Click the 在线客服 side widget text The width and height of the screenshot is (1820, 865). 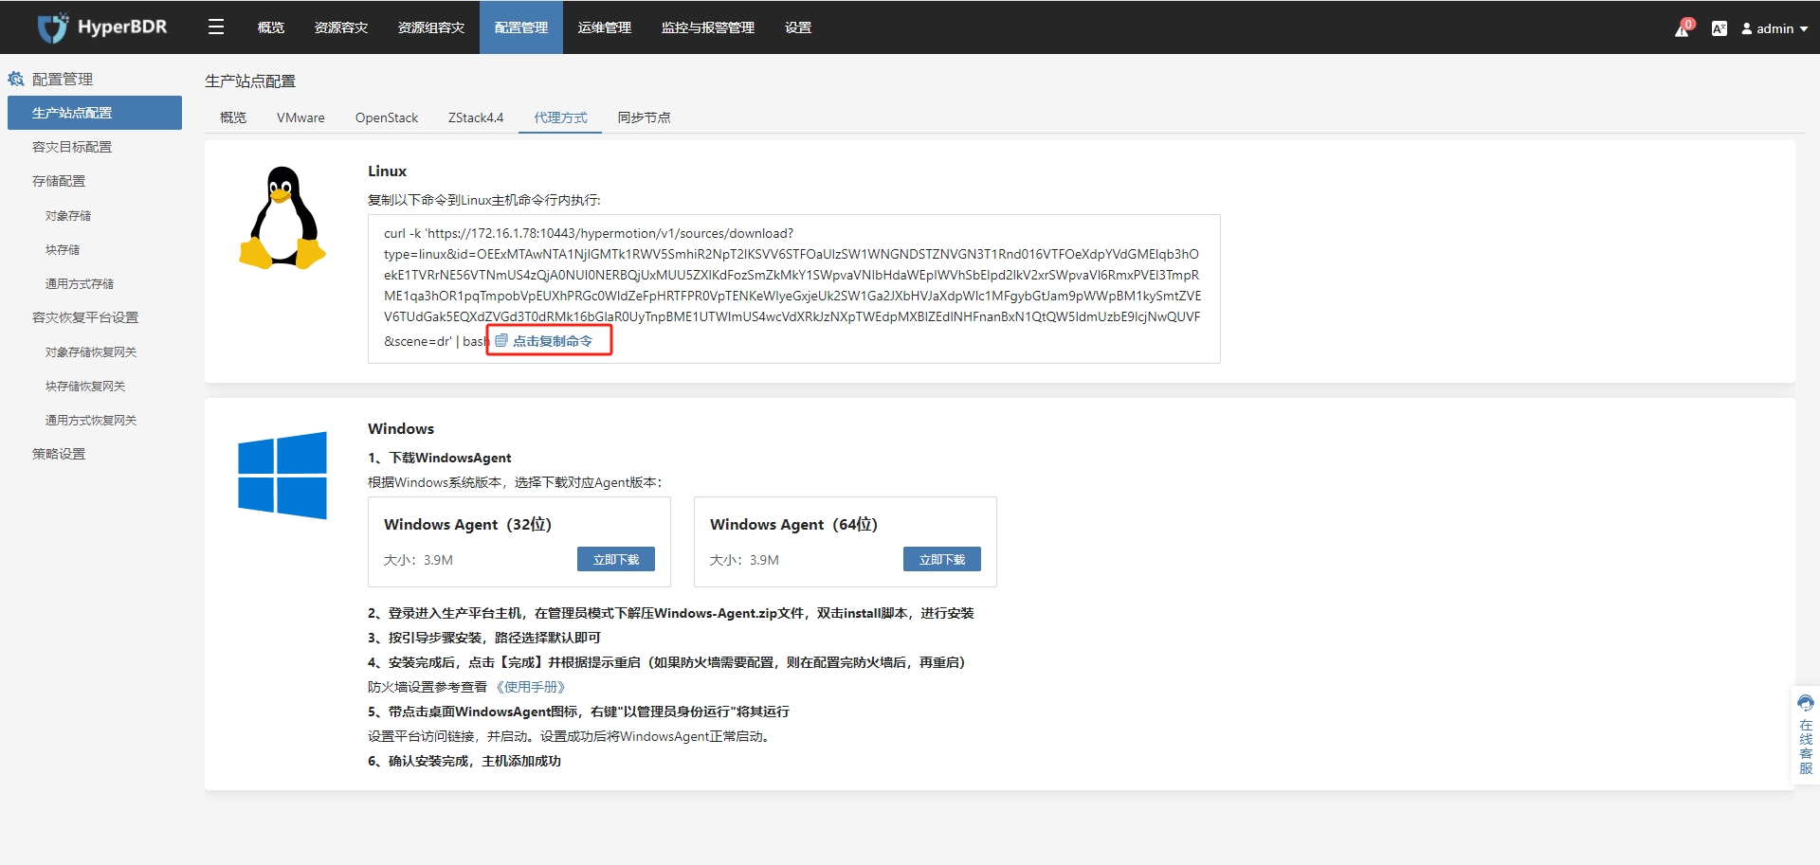click(1806, 748)
